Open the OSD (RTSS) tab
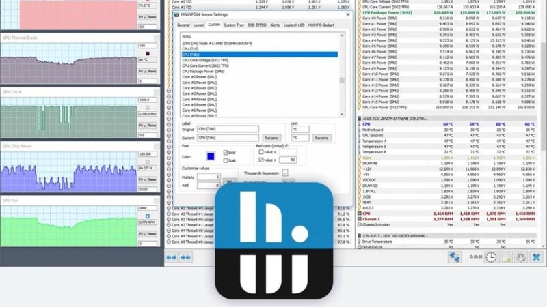The image size is (547, 307). [257, 25]
